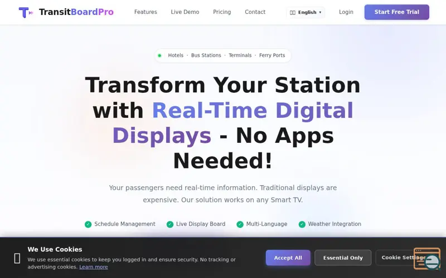Open the Features menu item
The image size is (446, 278).
pos(146,12)
